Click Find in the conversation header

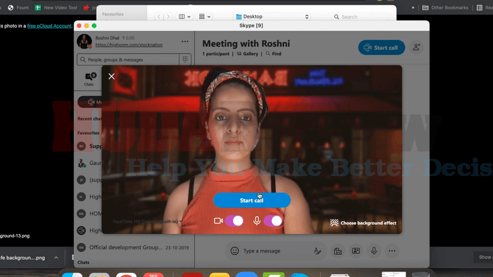pos(274,54)
